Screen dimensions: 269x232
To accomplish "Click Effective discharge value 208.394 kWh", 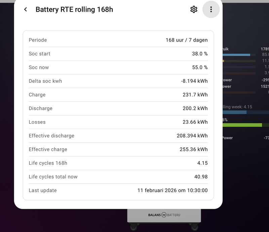I will [192, 136].
